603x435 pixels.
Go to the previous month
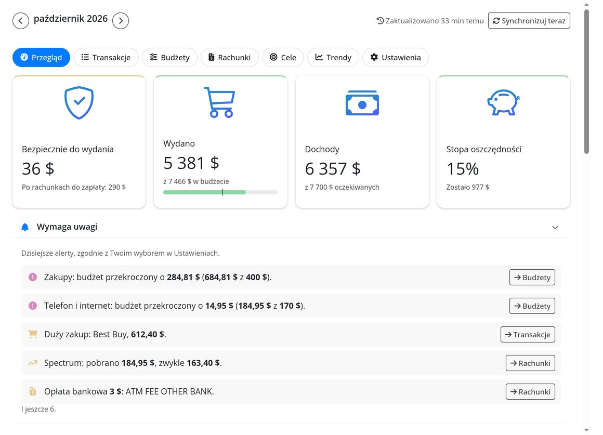coord(21,21)
